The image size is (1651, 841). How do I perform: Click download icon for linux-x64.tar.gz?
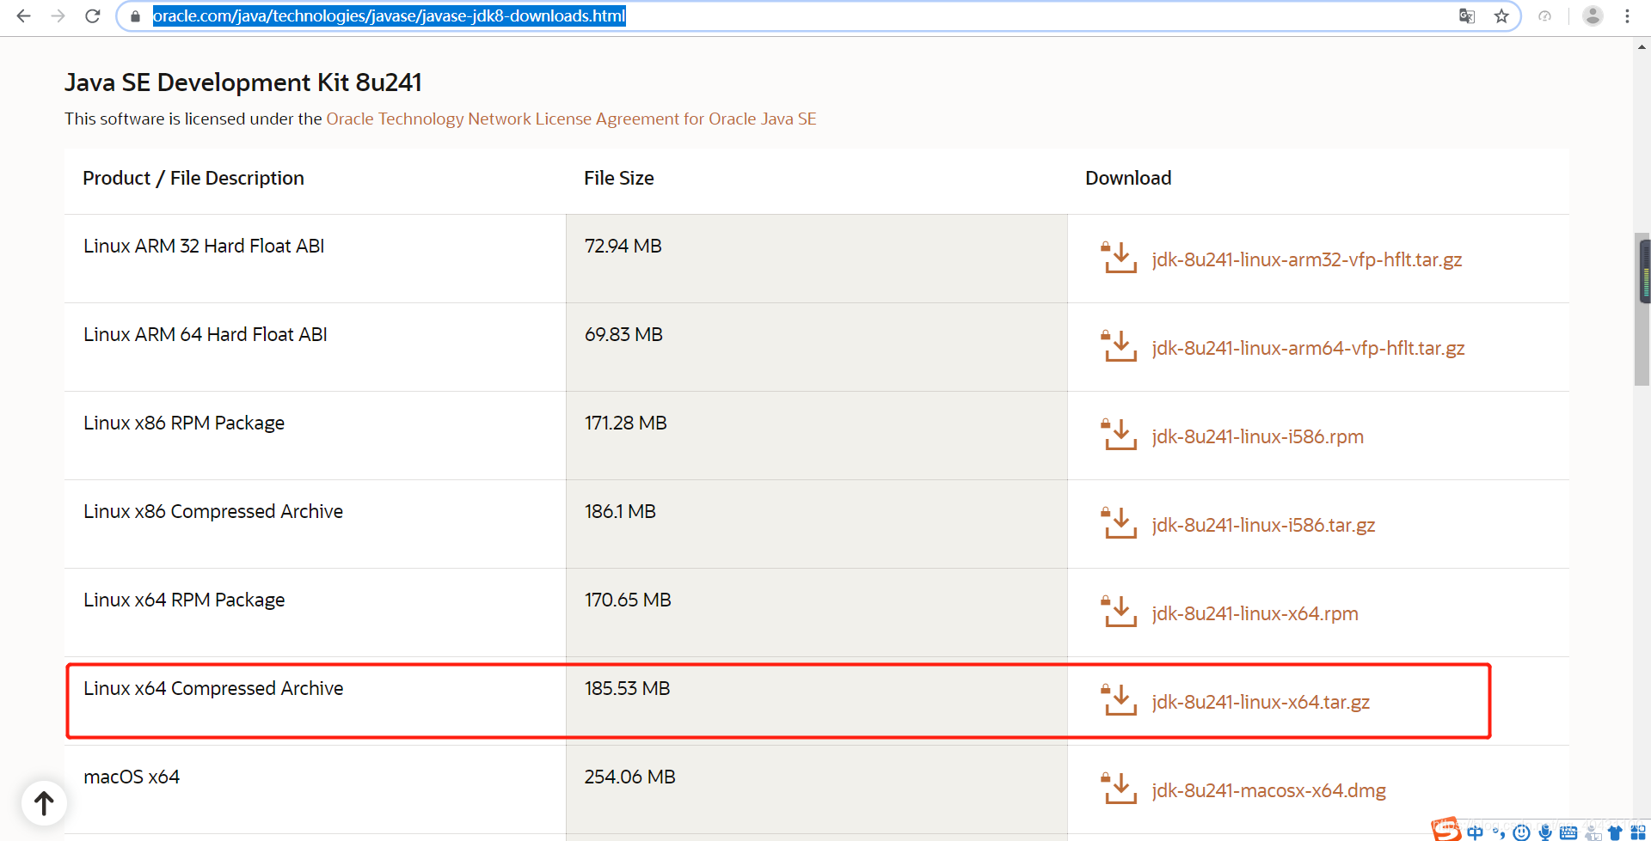pyautogui.click(x=1119, y=700)
